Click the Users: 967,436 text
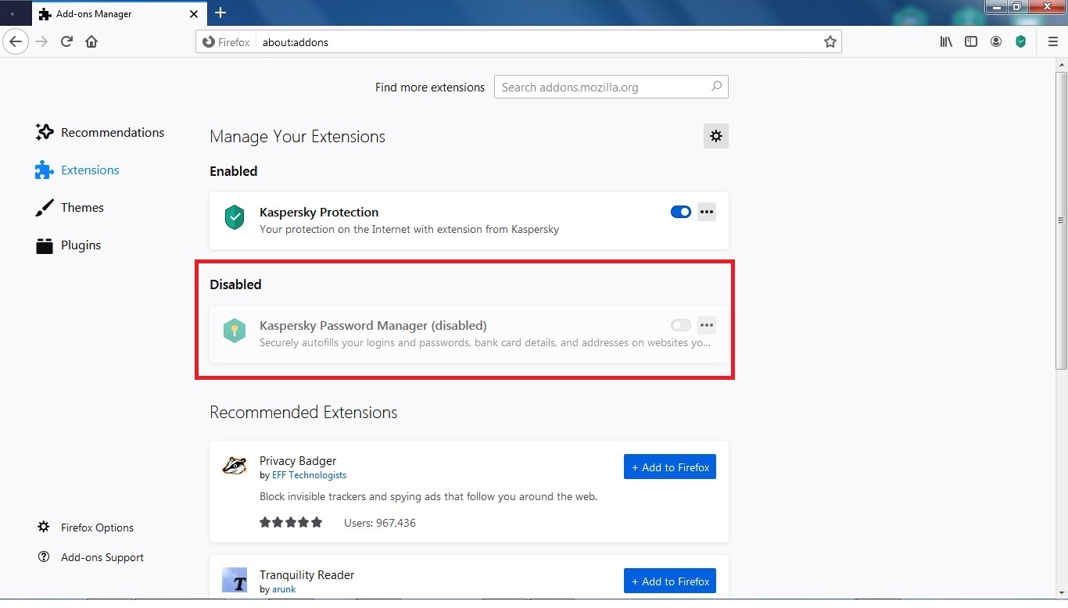The image size is (1068, 608). [x=380, y=523]
